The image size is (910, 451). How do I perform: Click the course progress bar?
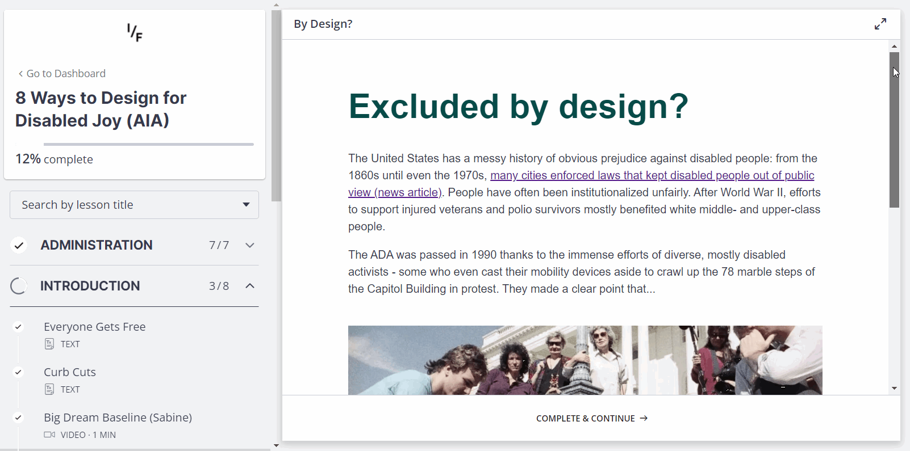pos(148,144)
